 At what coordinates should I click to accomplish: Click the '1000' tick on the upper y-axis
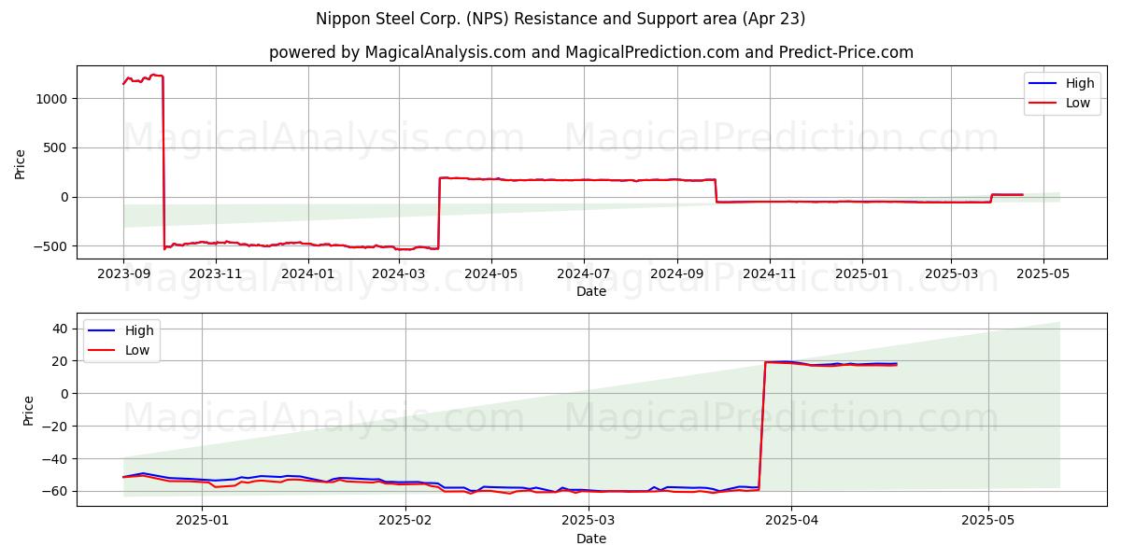[54, 99]
